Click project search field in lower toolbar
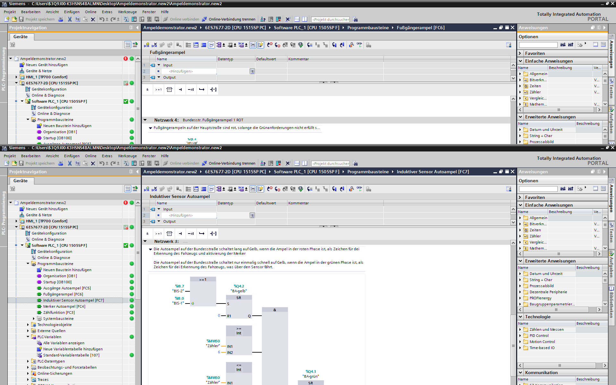The width and height of the screenshot is (616, 385). [x=330, y=163]
